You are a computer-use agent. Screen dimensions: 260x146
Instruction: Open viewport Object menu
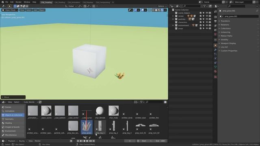(x=41, y=10)
